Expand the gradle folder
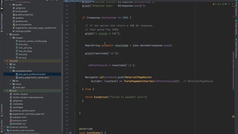The height and width of the screenshot is (134, 238). [x=10, y=5]
